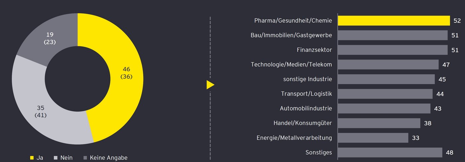Click the sonstige Industrie bar
Screen dimensions: 465x162
pos(386,79)
